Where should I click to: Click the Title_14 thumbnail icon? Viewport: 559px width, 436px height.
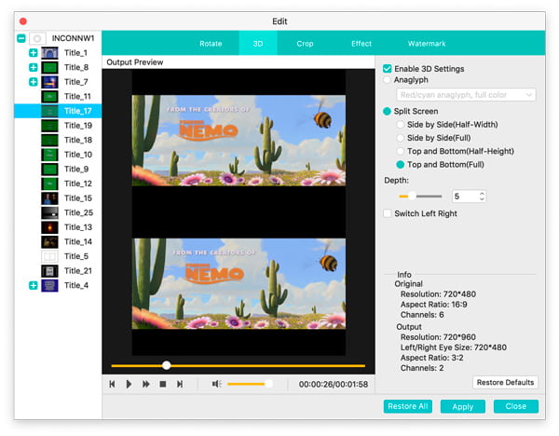49,241
